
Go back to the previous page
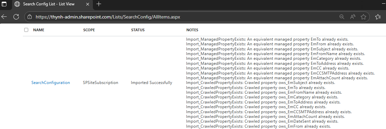pyautogui.click(x=4, y=17)
